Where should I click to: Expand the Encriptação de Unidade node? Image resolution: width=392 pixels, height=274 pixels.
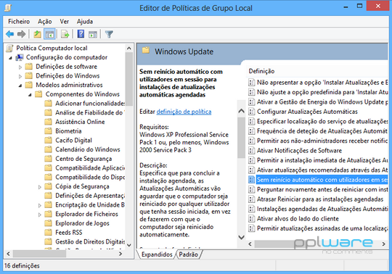click(39, 205)
